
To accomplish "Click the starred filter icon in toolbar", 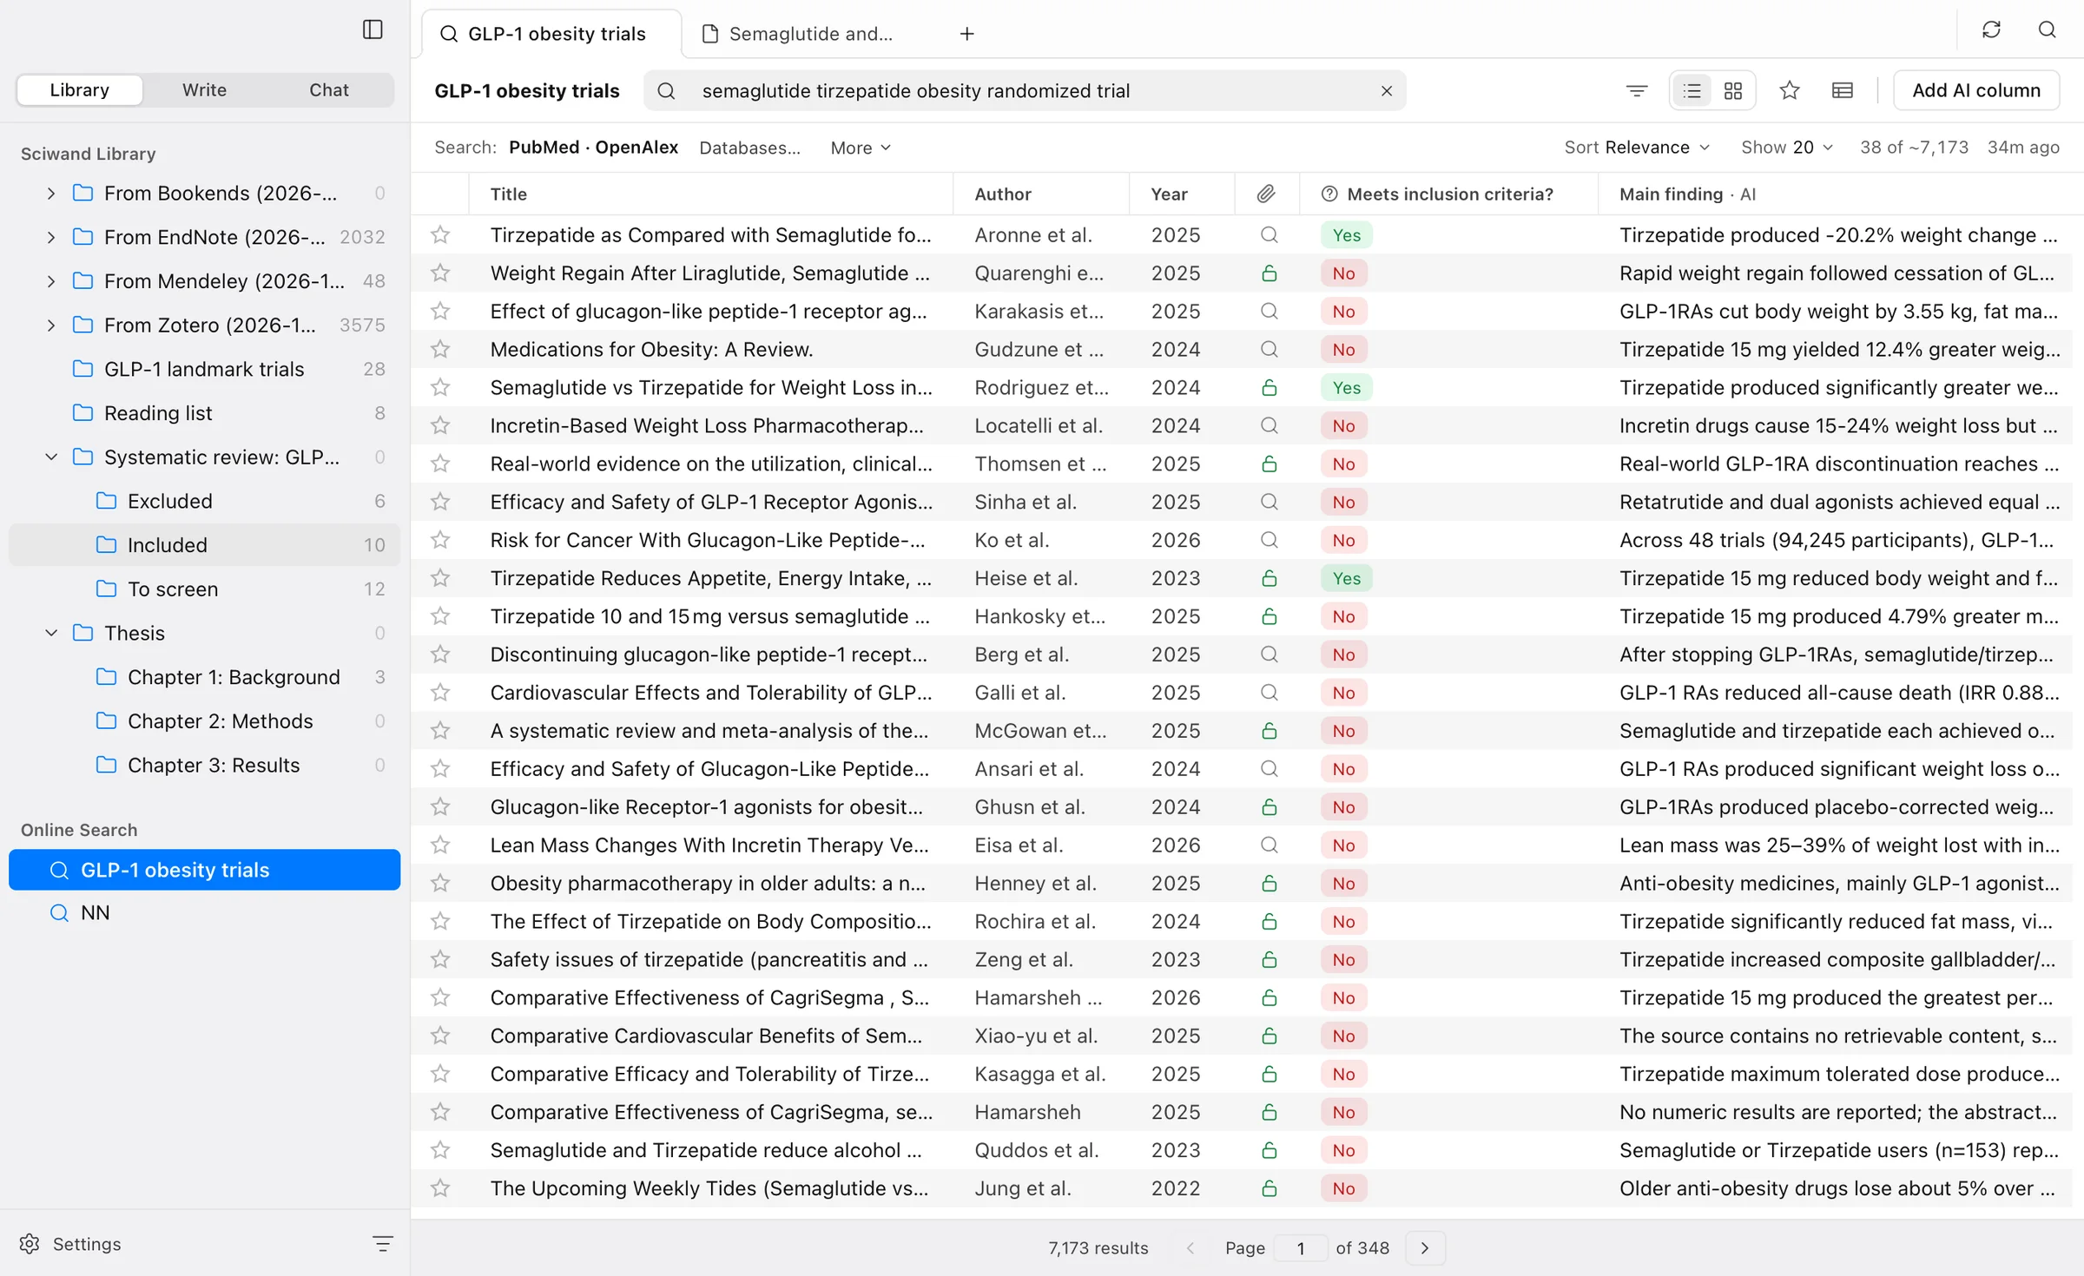I will 1790,90.
